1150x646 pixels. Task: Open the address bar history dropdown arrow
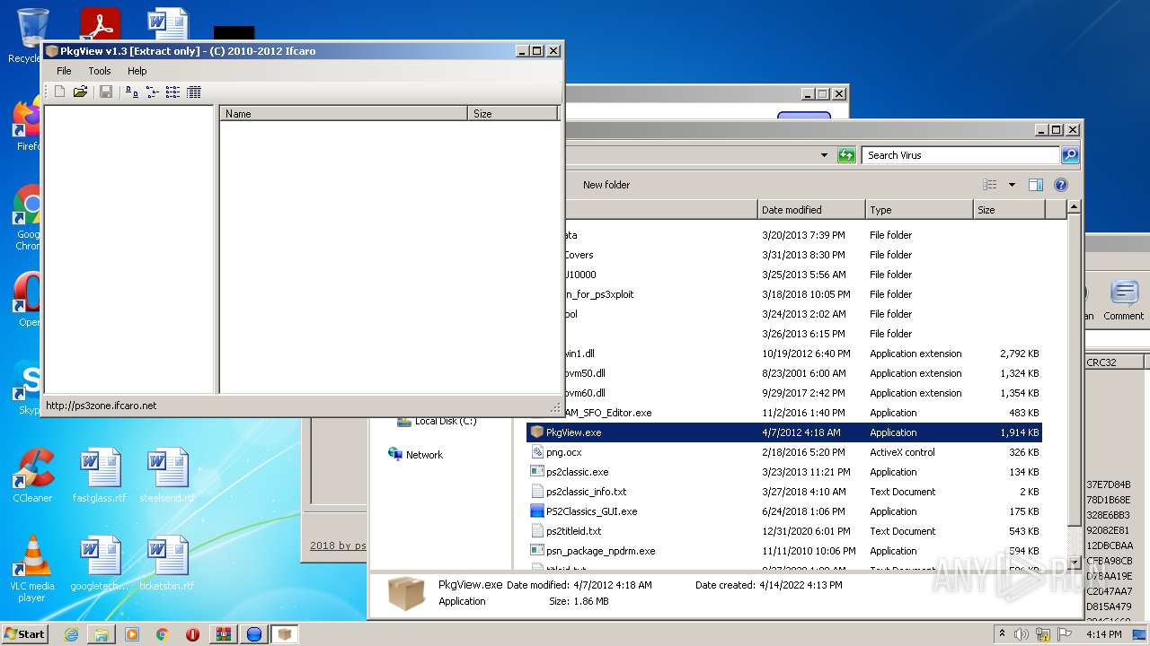pyautogui.click(x=824, y=155)
